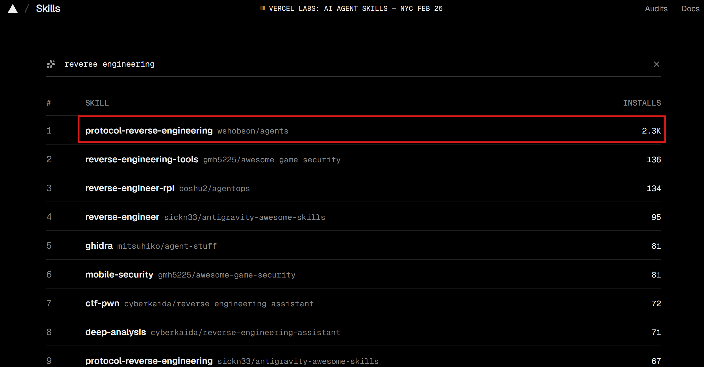Click the banner ticket icon

(262, 8)
